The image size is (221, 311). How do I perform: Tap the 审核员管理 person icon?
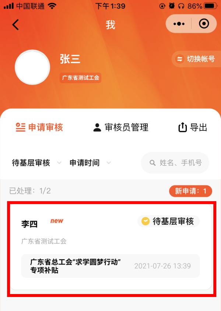(97, 127)
